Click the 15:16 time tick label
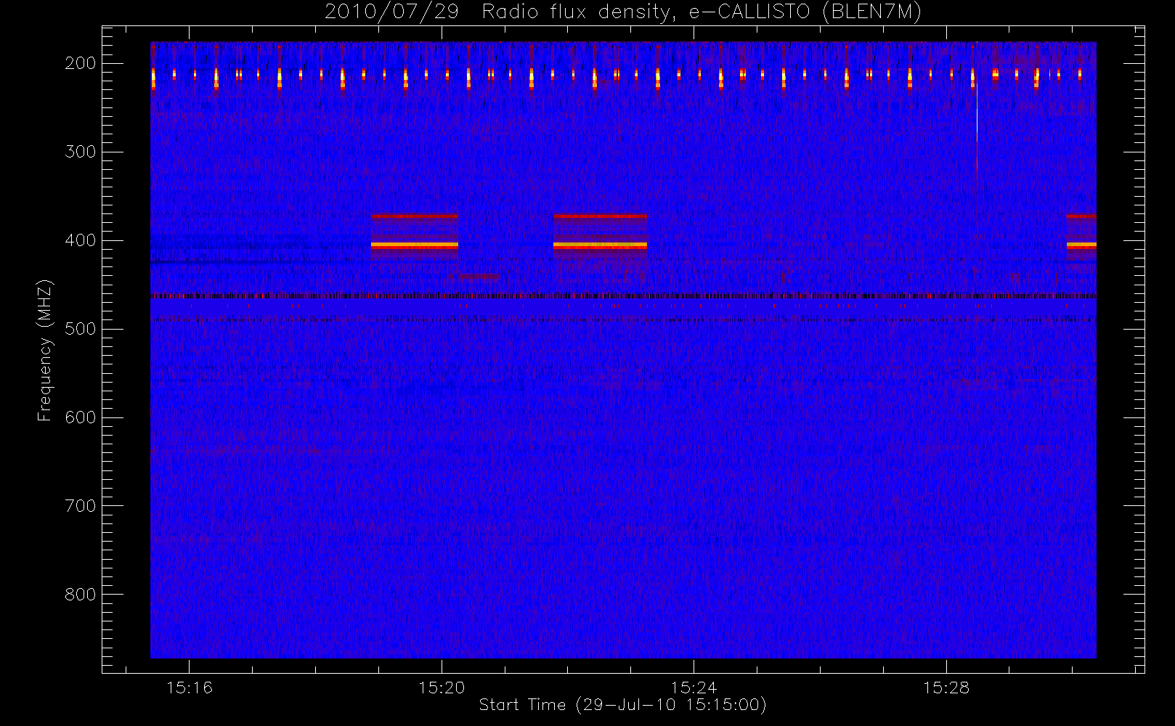The height and width of the screenshot is (726, 1175). [190, 688]
